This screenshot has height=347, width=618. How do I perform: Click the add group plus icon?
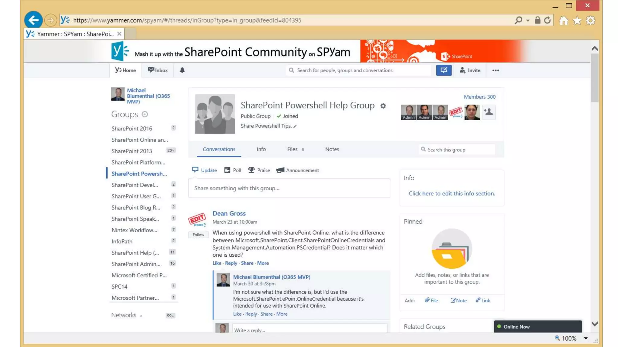(x=145, y=114)
